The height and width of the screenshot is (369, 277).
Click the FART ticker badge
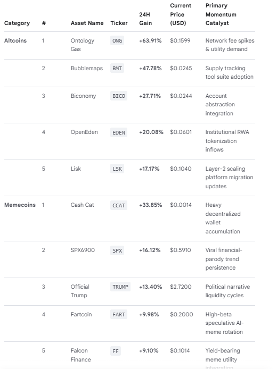[x=119, y=314]
